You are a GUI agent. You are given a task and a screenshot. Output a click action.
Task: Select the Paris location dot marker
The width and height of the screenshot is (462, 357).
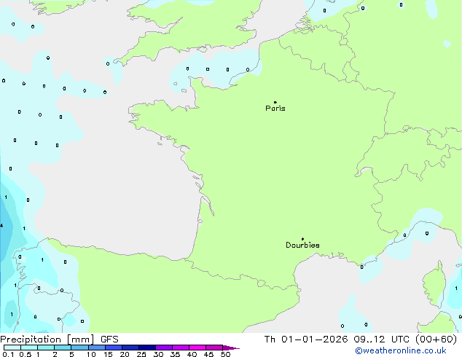point(275,102)
